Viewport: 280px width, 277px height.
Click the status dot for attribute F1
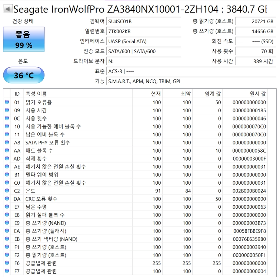[7, 247]
